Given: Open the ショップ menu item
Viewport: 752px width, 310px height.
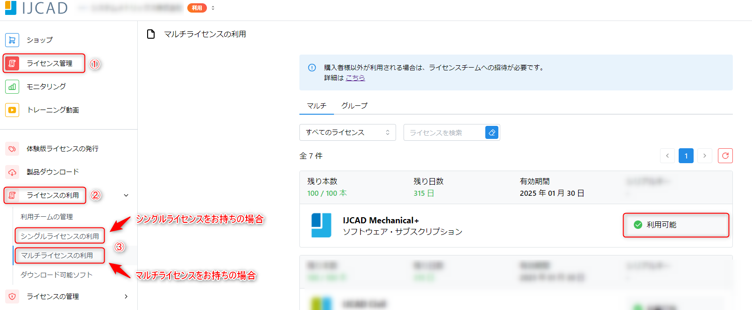Looking at the screenshot, I should pyautogui.click(x=40, y=40).
